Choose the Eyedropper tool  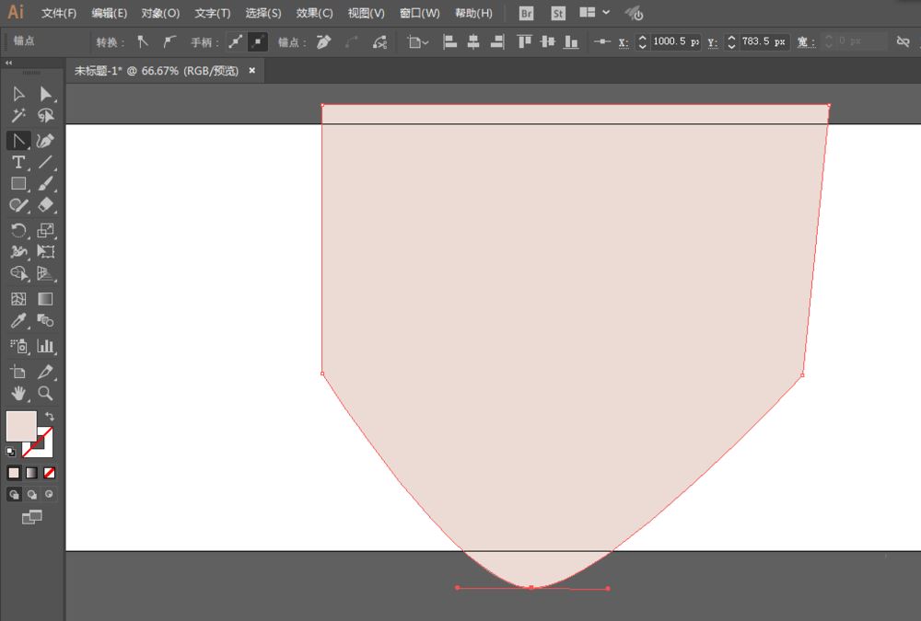(x=17, y=321)
